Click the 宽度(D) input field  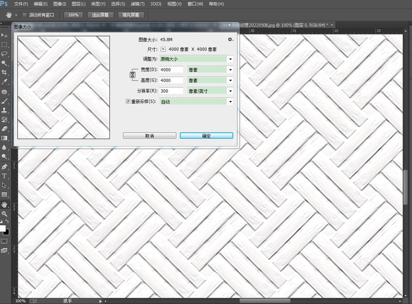tap(171, 70)
